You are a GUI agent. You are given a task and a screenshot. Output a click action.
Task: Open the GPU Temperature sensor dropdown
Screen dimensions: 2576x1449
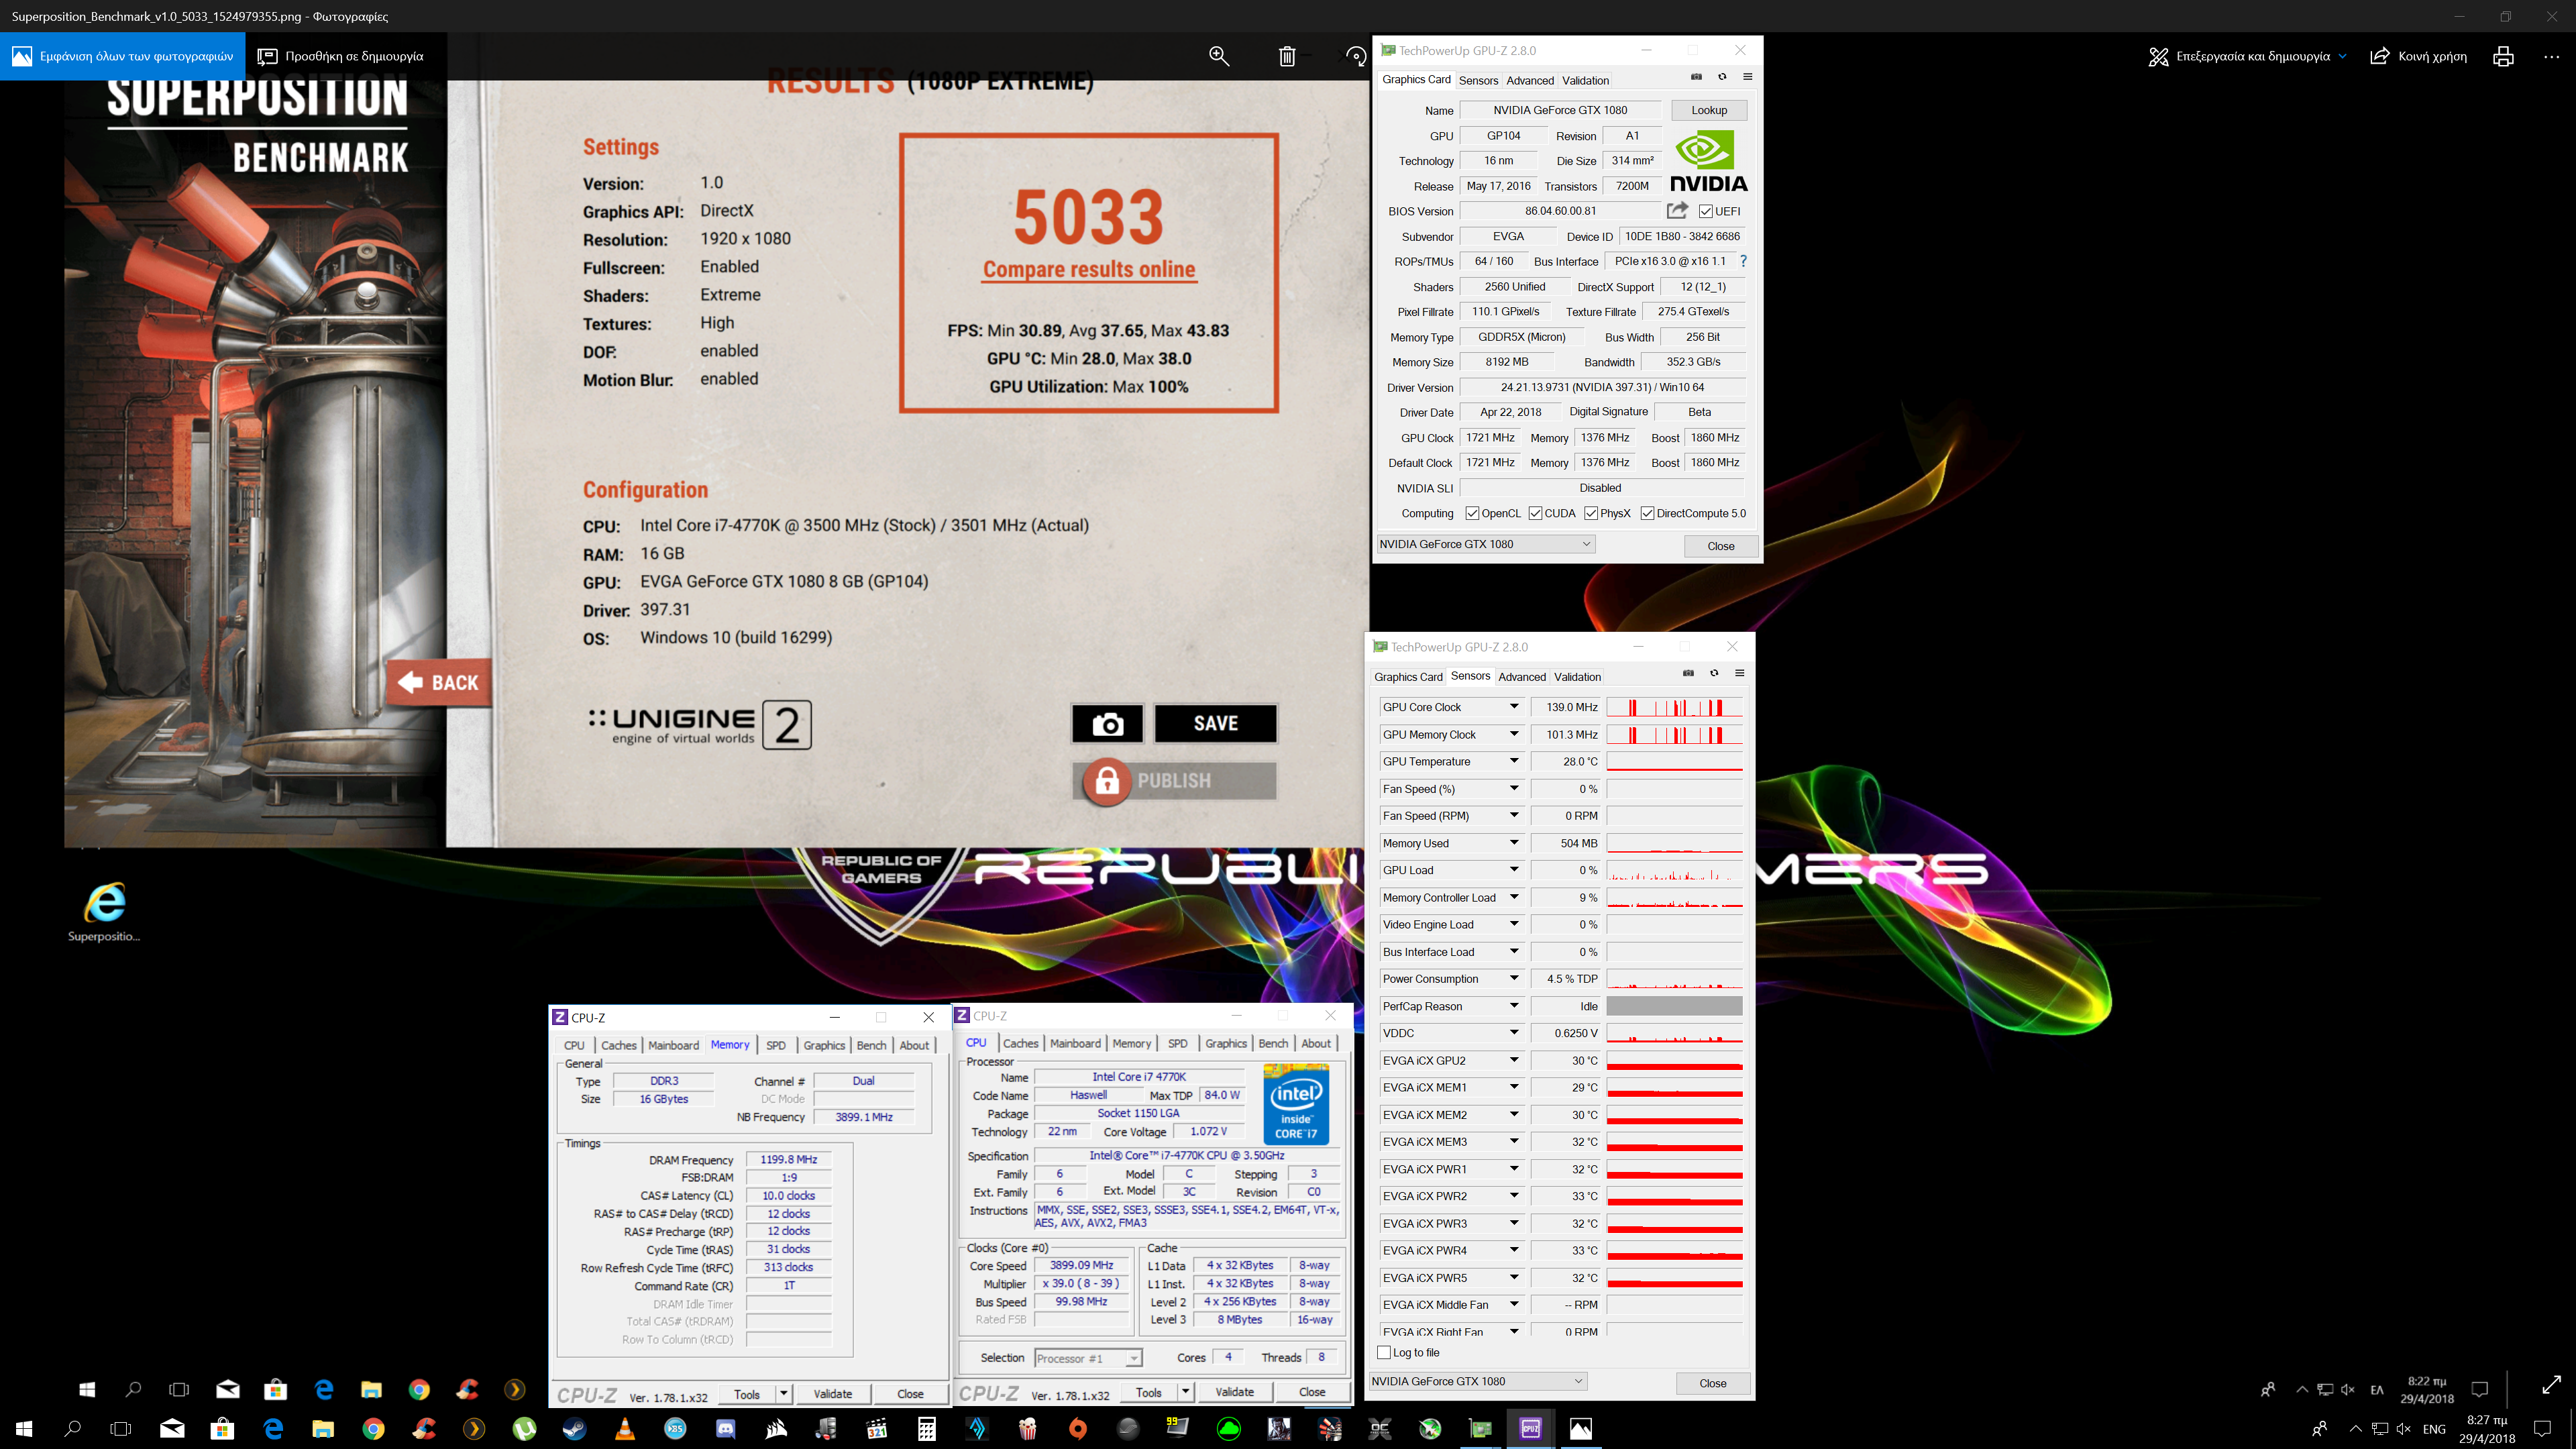pyautogui.click(x=1514, y=761)
